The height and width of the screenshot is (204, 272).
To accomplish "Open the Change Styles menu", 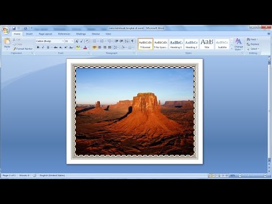I will (239, 44).
